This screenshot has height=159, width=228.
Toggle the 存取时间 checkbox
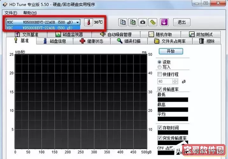point(160,128)
